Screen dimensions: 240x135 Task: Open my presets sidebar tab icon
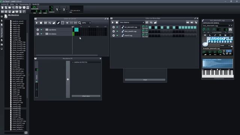click(x=1, y=40)
